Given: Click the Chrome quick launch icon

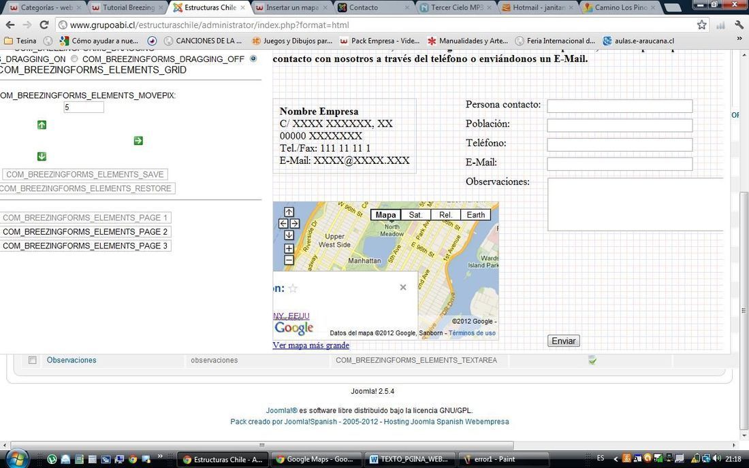Looking at the screenshot, I should (x=133, y=459).
